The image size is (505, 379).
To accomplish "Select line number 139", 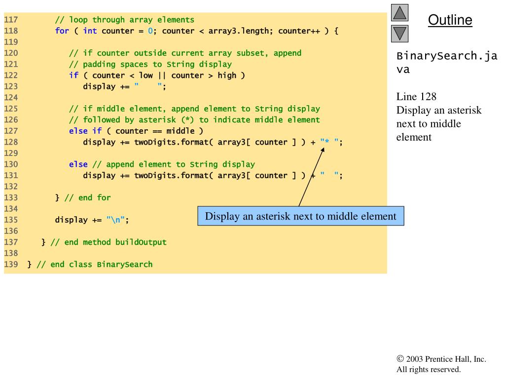I will click(11, 265).
